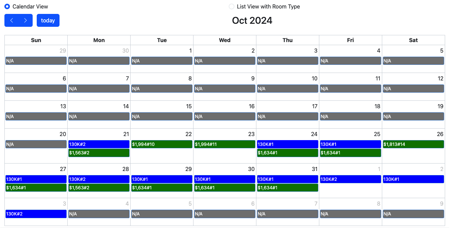456x228 pixels.
Task: Click the $1,813#14 event on Oct 26
Action: pyautogui.click(x=413, y=144)
